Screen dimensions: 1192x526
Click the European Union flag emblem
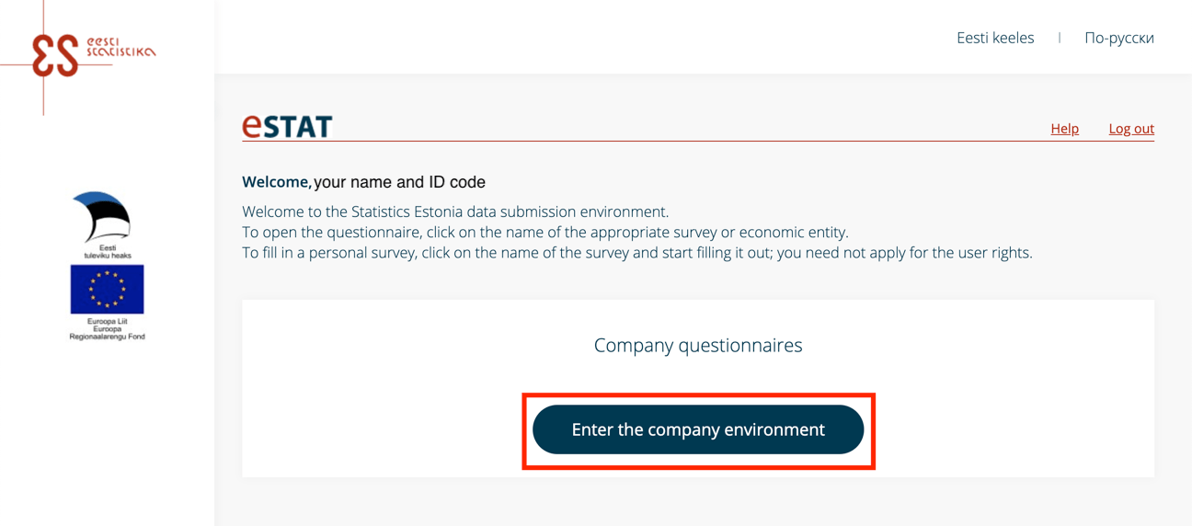tap(107, 289)
